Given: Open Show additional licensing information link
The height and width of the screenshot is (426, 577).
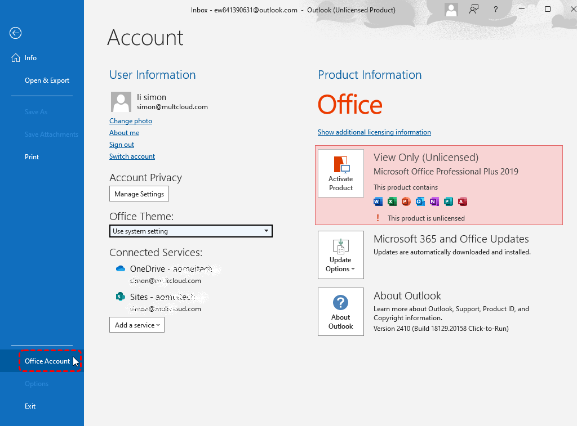Looking at the screenshot, I should click(374, 132).
